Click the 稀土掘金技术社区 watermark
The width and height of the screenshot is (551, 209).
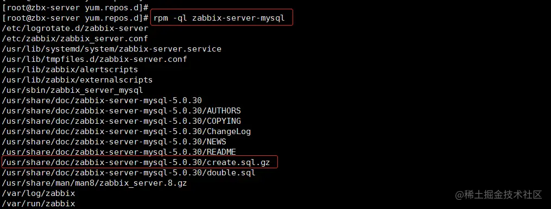tap(499, 195)
